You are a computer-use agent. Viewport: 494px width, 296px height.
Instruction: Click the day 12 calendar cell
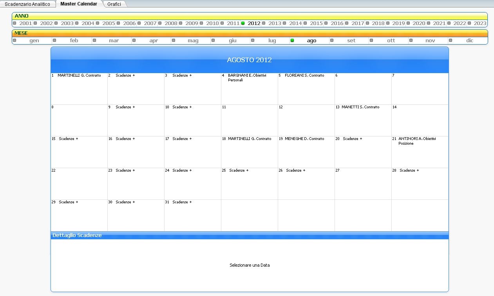tap(306, 120)
